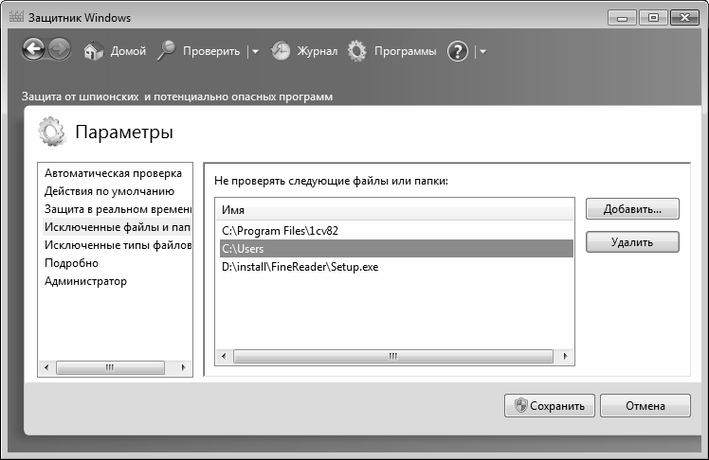Click the Добавить... button
This screenshot has height=460, width=709.
pyautogui.click(x=632, y=209)
